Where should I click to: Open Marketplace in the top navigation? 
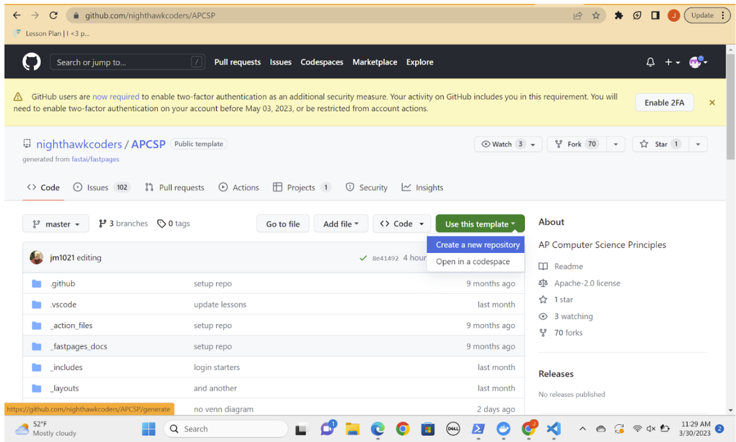click(375, 62)
